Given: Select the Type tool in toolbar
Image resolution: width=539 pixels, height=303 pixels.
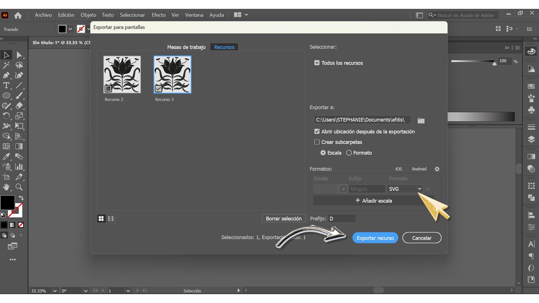Looking at the screenshot, I should (6, 85).
